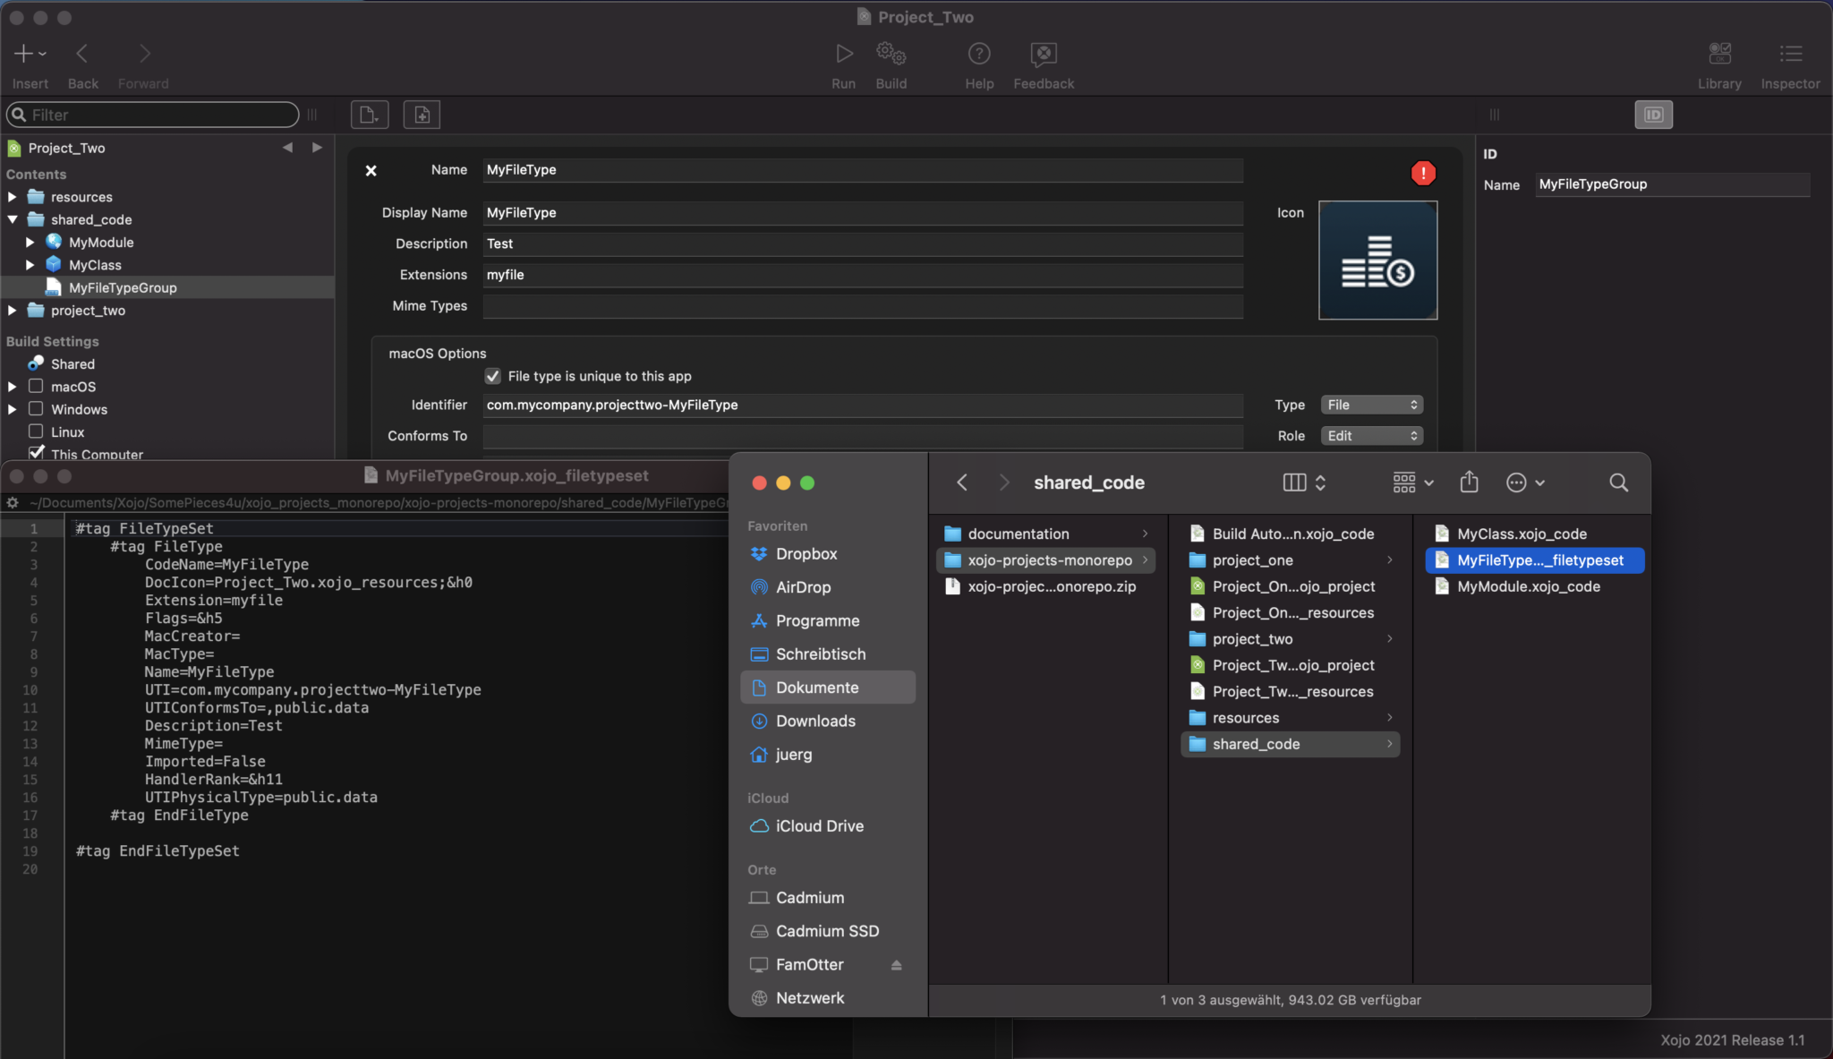Select the ID inspector tab icon
This screenshot has height=1059, width=1833.
[1653, 115]
